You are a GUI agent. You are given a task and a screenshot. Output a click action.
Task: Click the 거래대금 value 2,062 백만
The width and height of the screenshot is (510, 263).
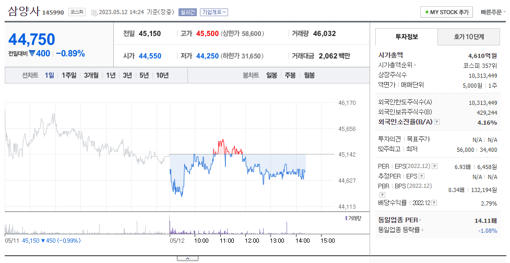[335, 56]
